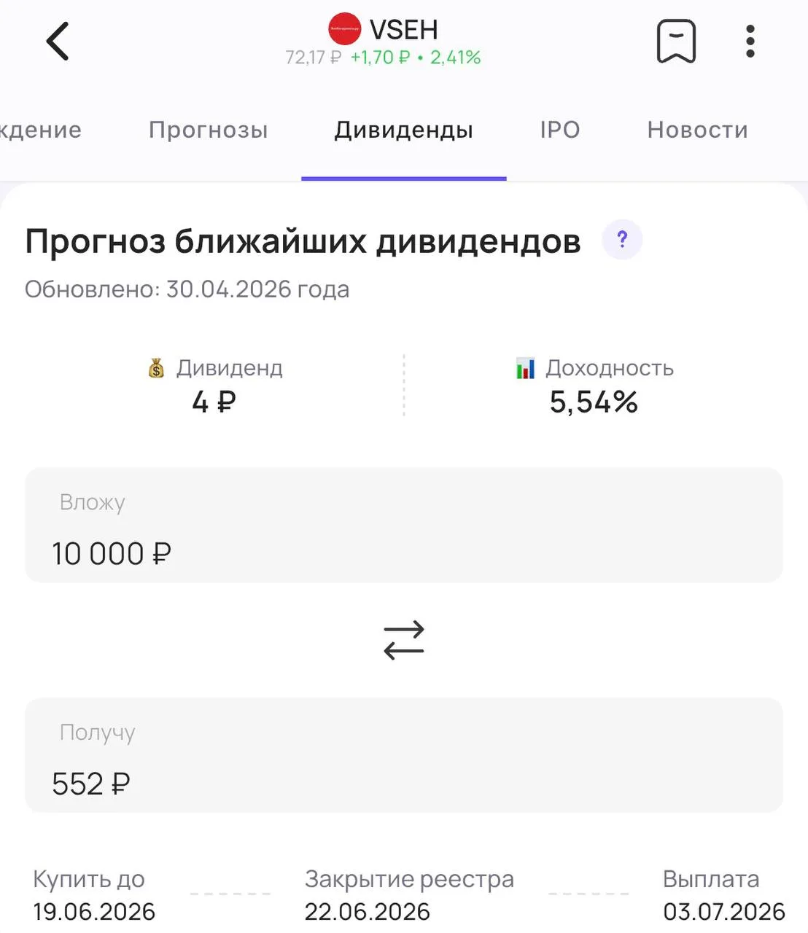Edit the Получу amount field

[404, 755]
